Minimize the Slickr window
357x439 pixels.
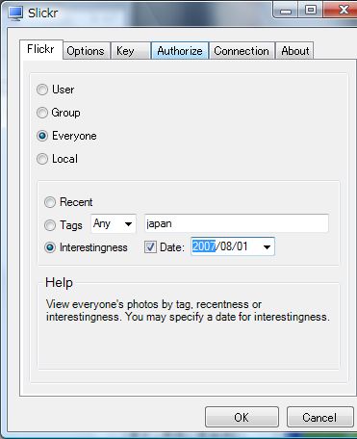pos(285,10)
